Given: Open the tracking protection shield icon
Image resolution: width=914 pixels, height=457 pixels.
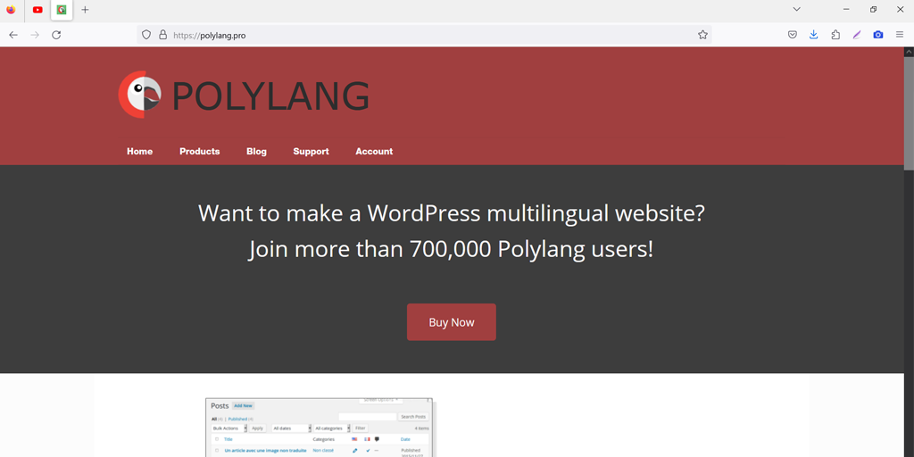Looking at the screenshot, I should click(x=146, y=35).
